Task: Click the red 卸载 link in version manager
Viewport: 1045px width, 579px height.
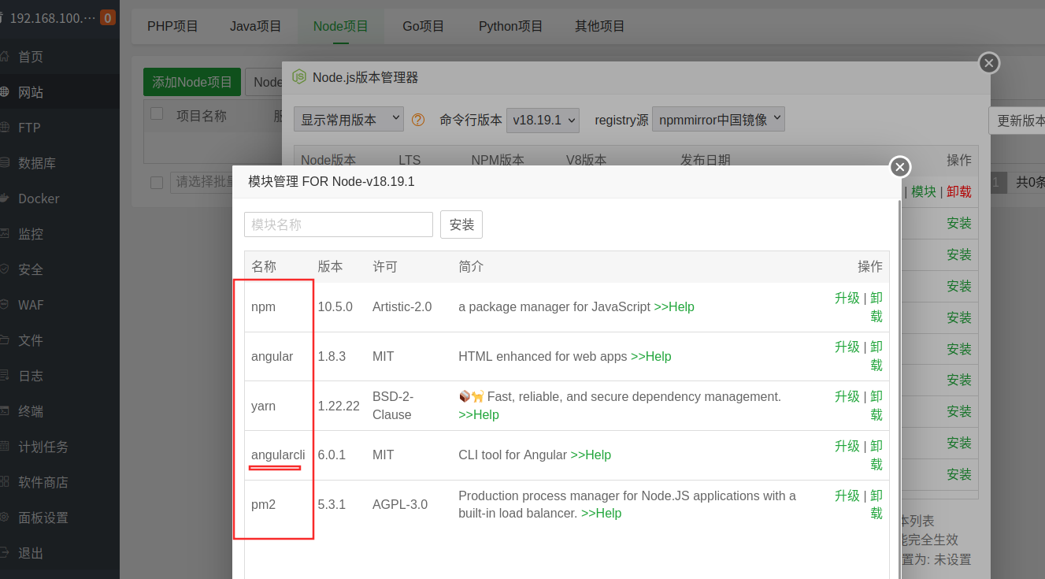Action: tap(959, 191)
